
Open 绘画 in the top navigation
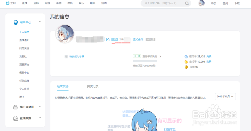[x=104, y=3]
